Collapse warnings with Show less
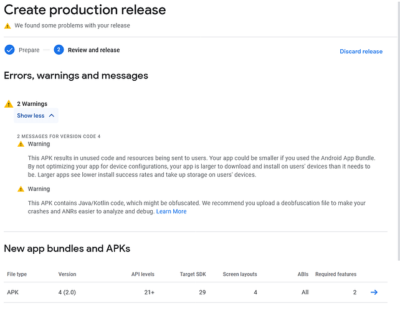400x311 pixels. tap(36, 116)
